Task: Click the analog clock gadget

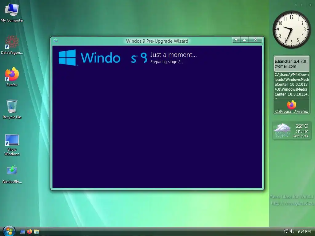Action: tap(292, 29)
